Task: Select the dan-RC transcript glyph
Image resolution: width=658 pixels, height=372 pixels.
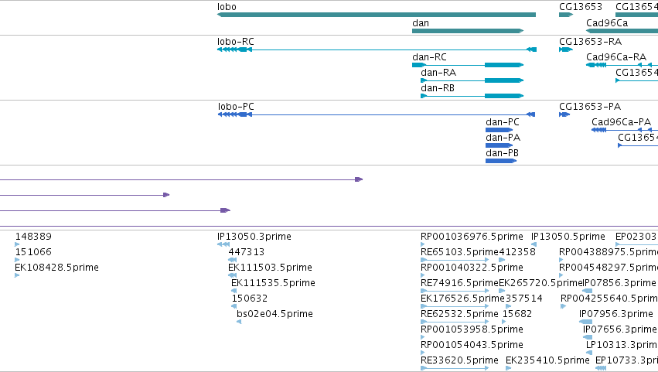Action: [468, 65]
